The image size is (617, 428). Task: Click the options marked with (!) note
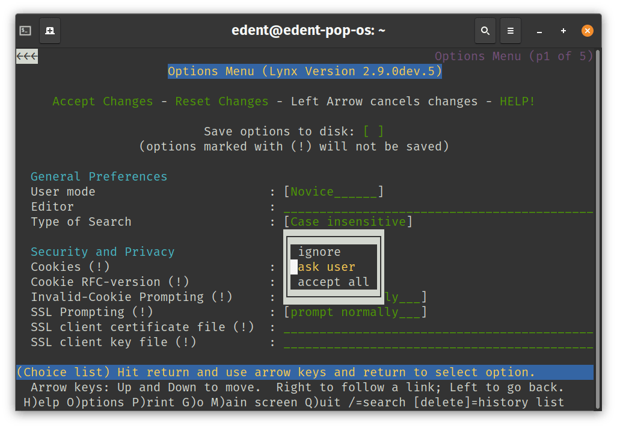294,146
